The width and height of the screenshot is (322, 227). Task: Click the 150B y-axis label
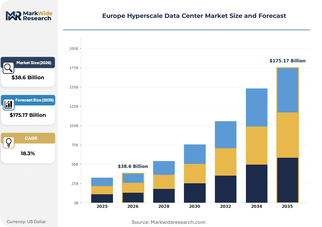[74, 87]
